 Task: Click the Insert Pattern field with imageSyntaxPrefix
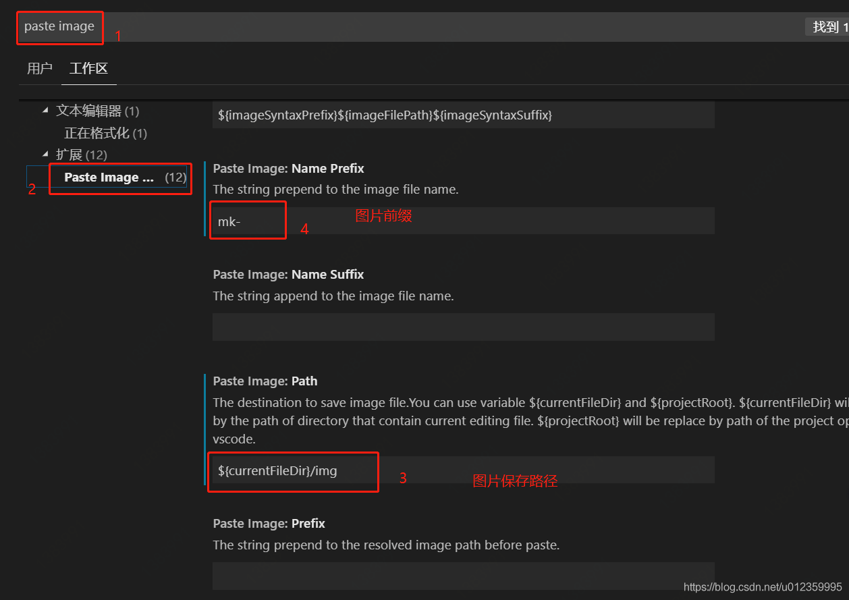(463, 114)
